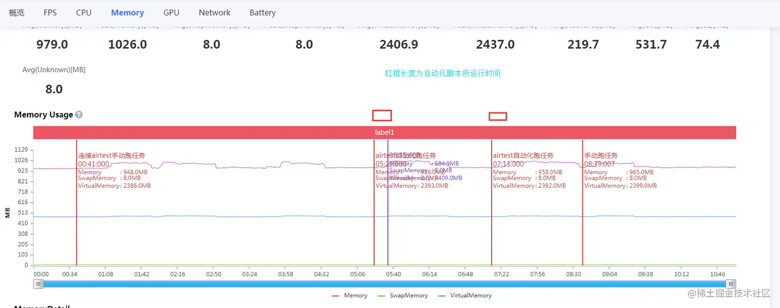This screenshot has height=308, width=780.
Task: Click the 红框长度为自动化脚本所运行时间 annotation text
Action: click(443, 73)
